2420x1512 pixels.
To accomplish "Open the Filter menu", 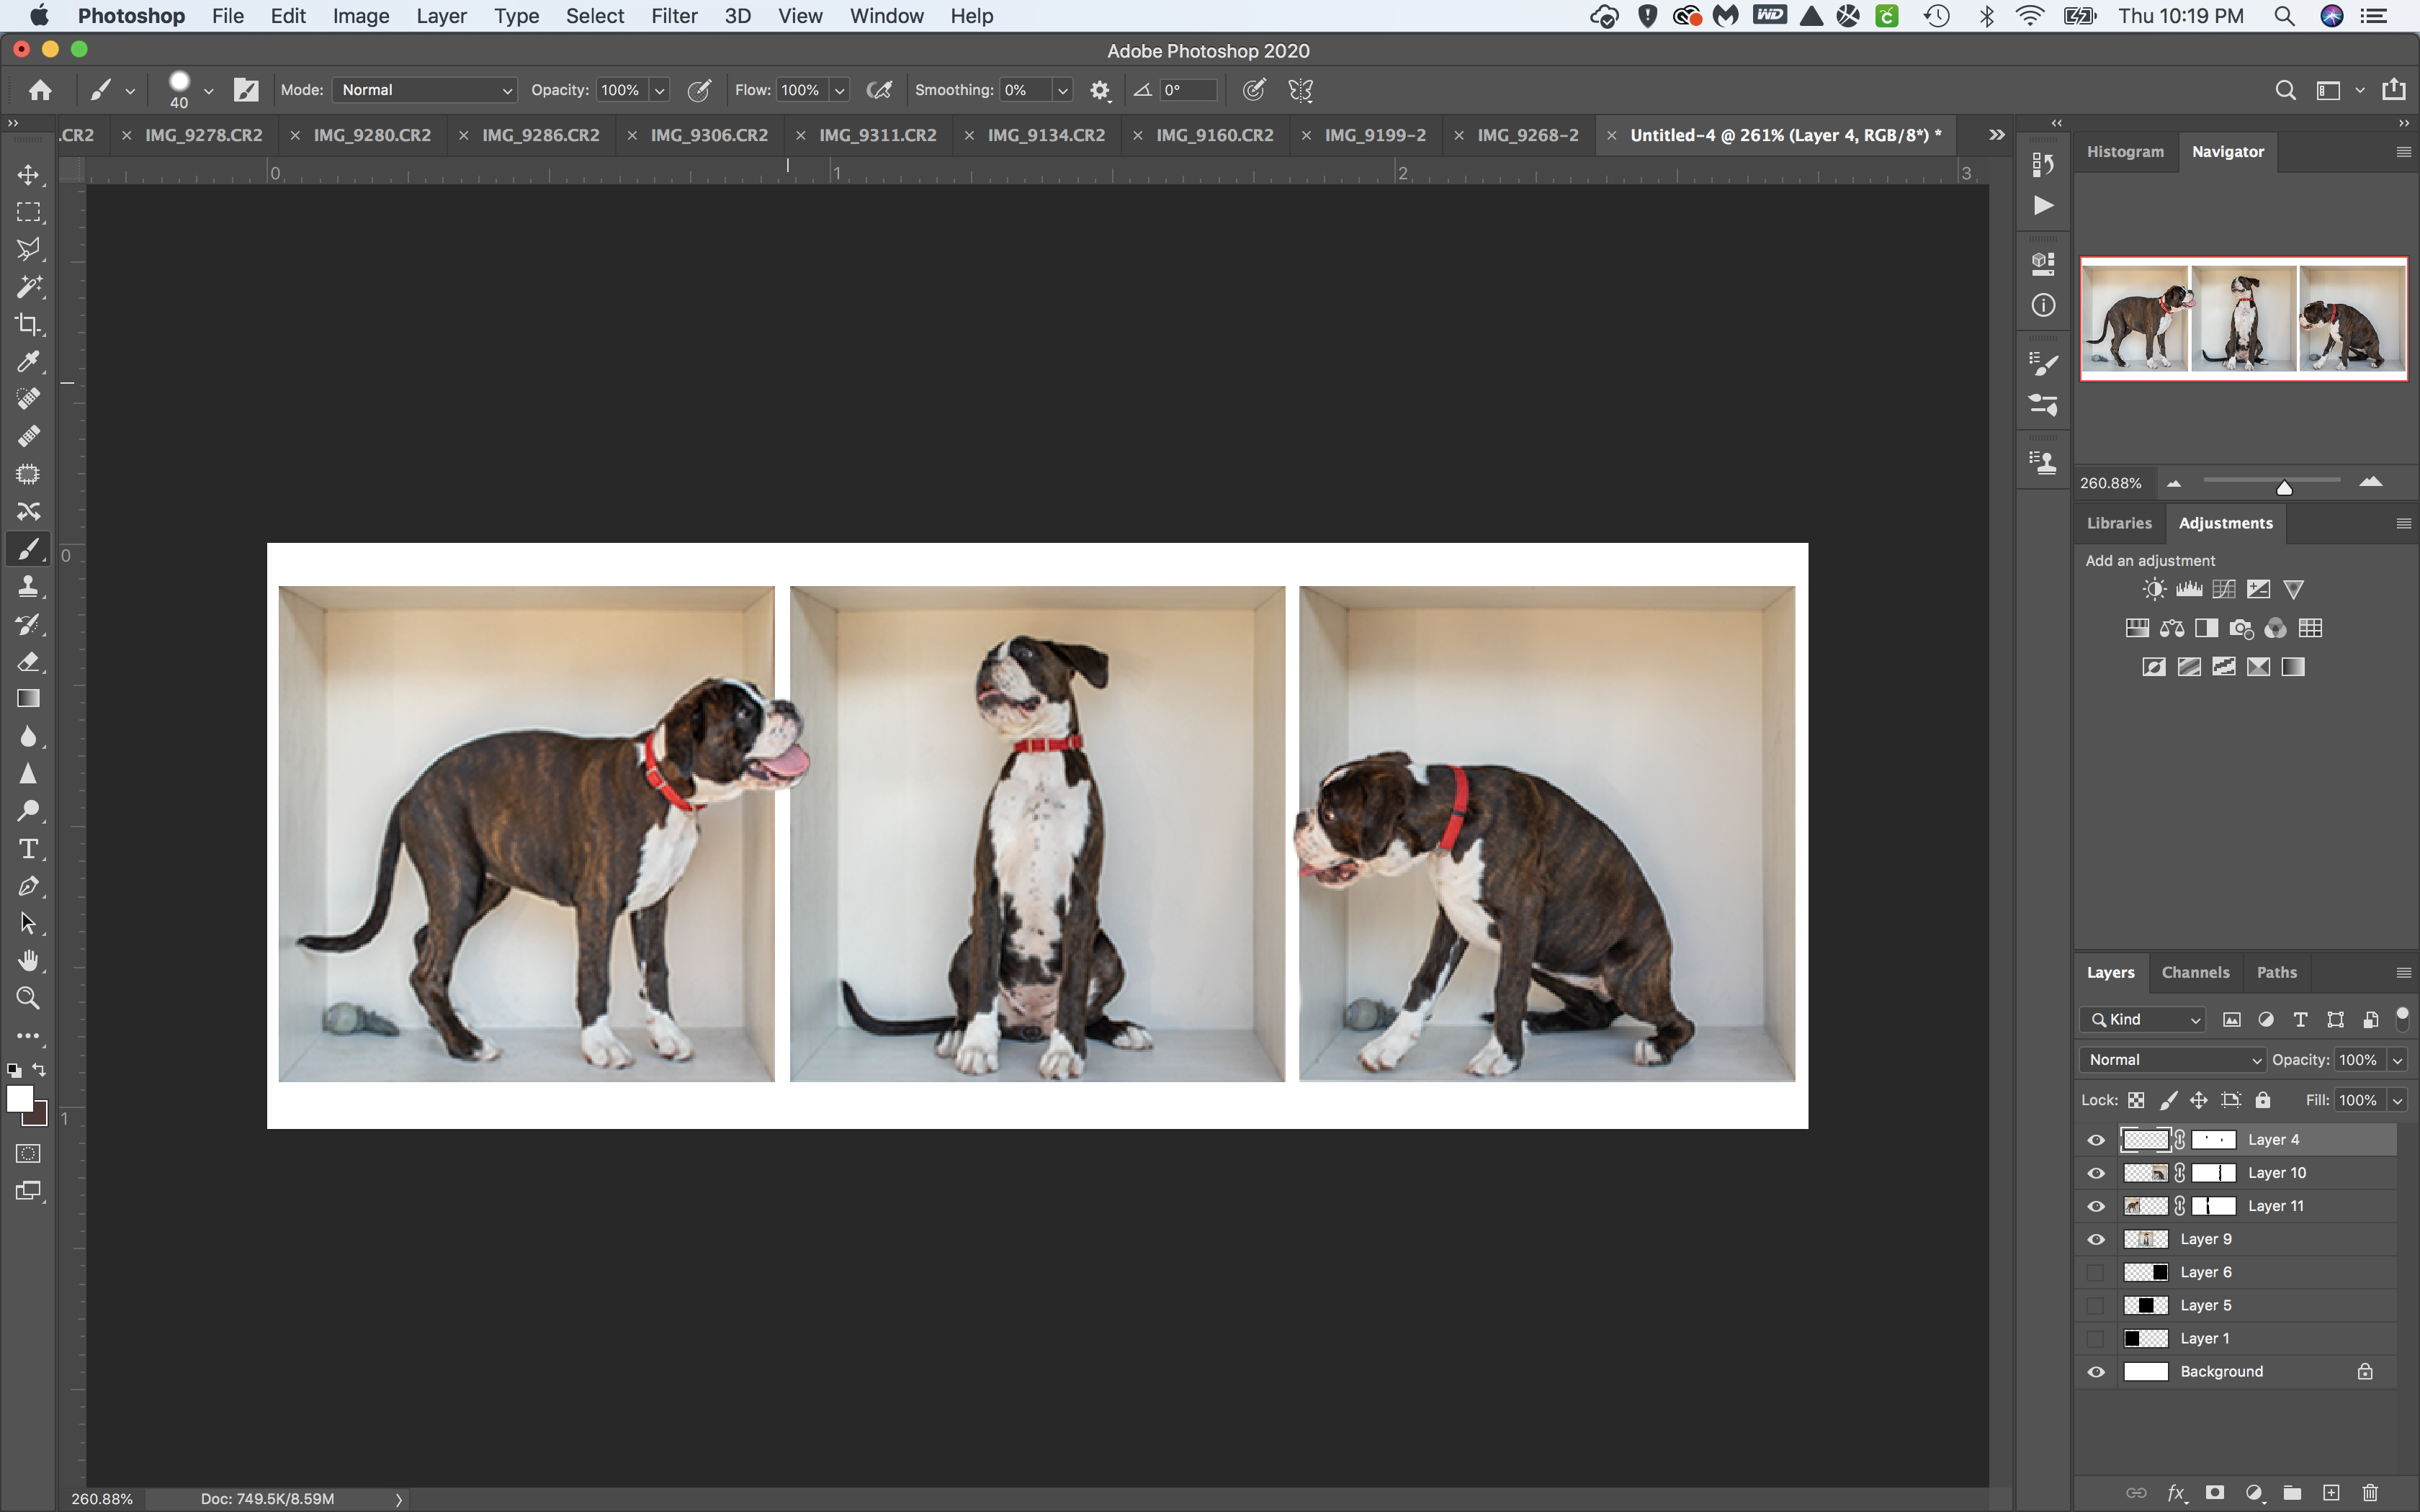I will 674,16.
